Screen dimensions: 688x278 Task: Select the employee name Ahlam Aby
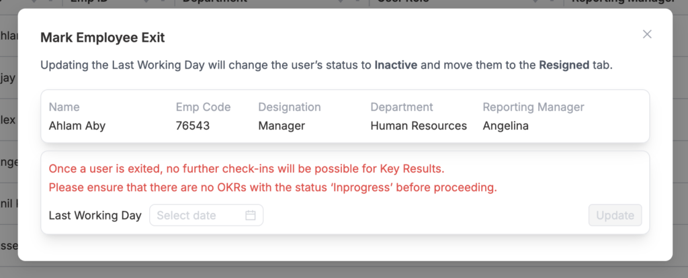tap(77, 126)
